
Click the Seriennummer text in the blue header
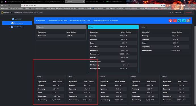[x=57, y=21]
